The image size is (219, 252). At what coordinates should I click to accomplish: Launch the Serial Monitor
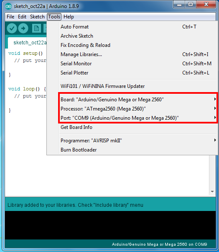tap(138, 64)
